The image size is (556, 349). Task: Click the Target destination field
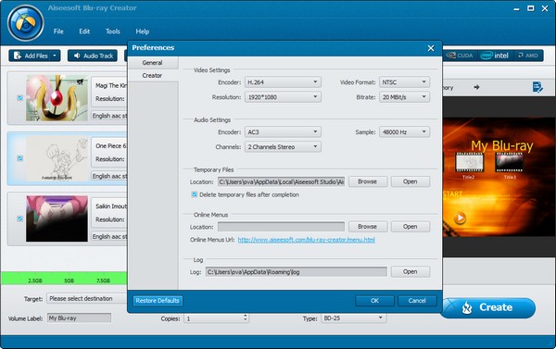(87, 298)
